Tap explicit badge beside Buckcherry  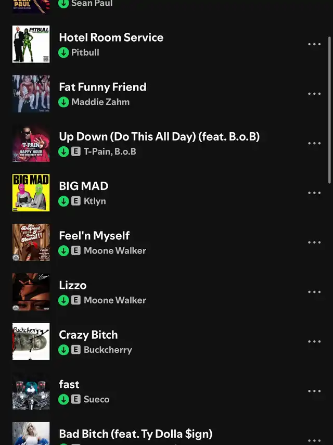[x=76, y=350]
